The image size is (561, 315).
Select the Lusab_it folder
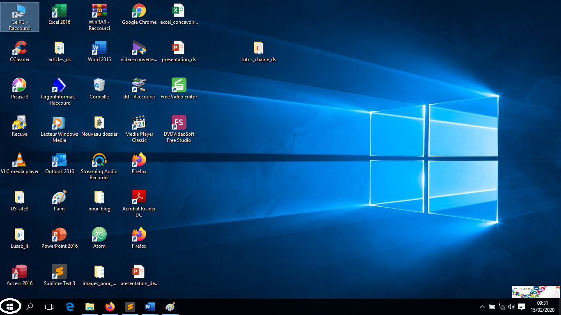click(x=20, y=238)
